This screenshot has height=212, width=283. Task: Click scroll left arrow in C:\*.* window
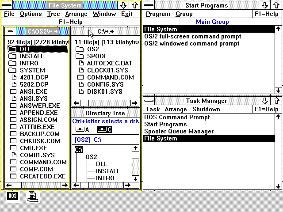[x=76, y=103]
